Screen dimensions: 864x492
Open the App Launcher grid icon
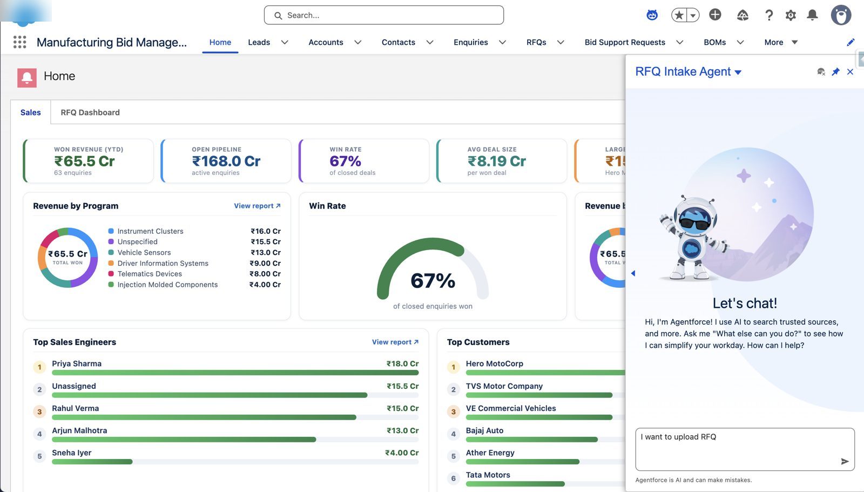(19, 42)
